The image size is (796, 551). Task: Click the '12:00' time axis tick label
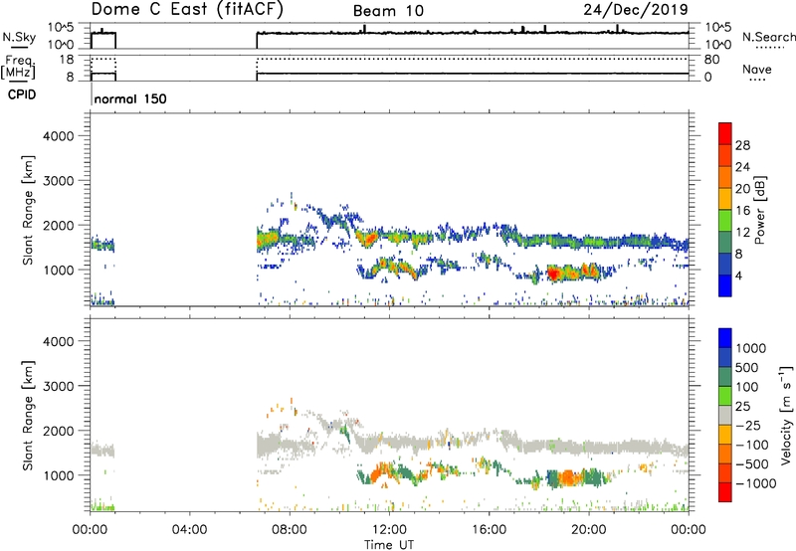coord(389,530)
